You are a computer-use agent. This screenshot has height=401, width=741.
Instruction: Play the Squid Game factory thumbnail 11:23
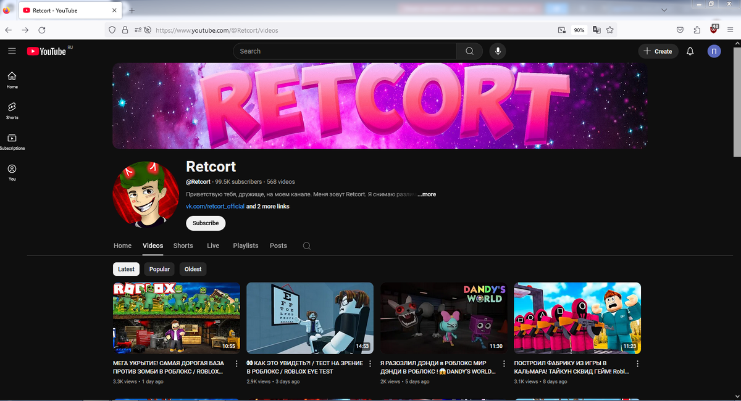coord(577,318)
